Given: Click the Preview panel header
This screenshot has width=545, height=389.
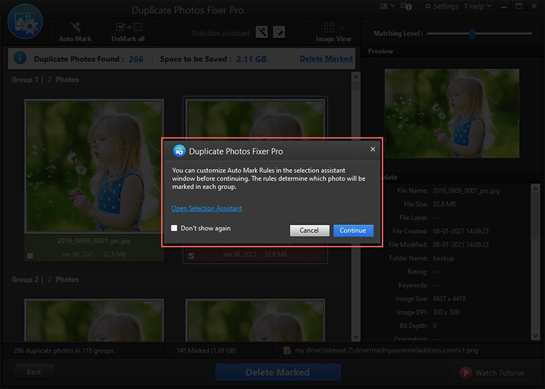Looking at the screenshot, I should coord(381,51).
